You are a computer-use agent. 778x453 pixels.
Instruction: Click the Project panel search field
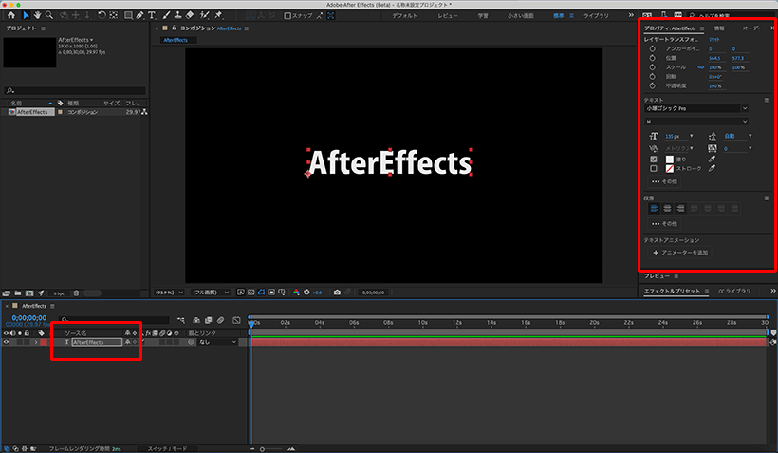click(74, 90)
